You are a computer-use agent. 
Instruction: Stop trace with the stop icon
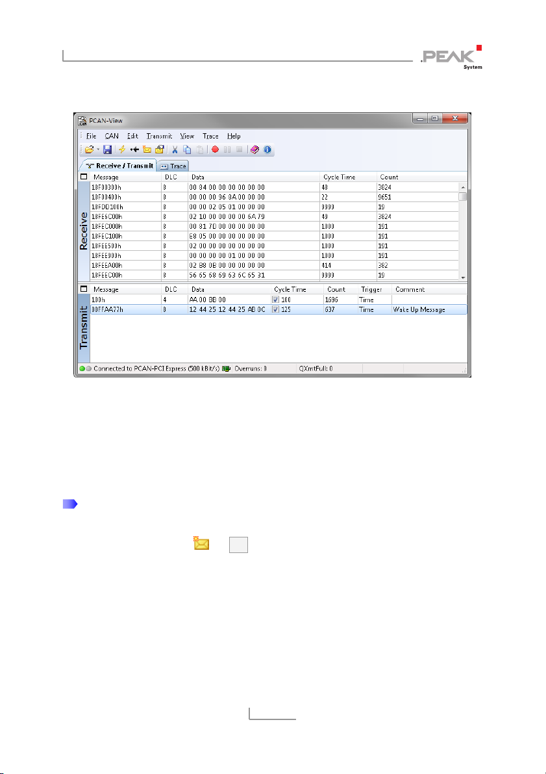[239, 149]
